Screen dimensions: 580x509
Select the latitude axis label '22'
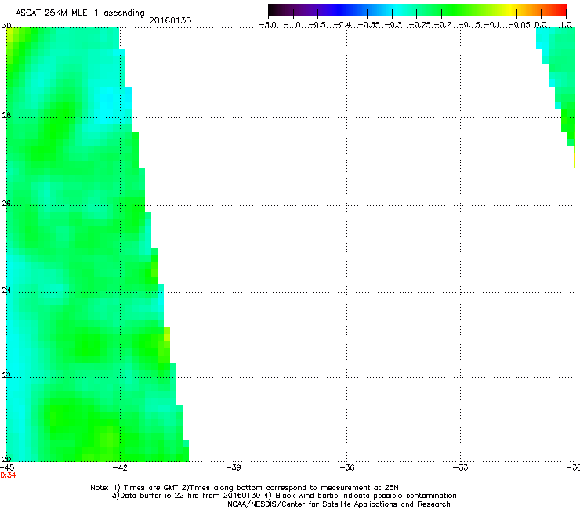coord(6,375)
